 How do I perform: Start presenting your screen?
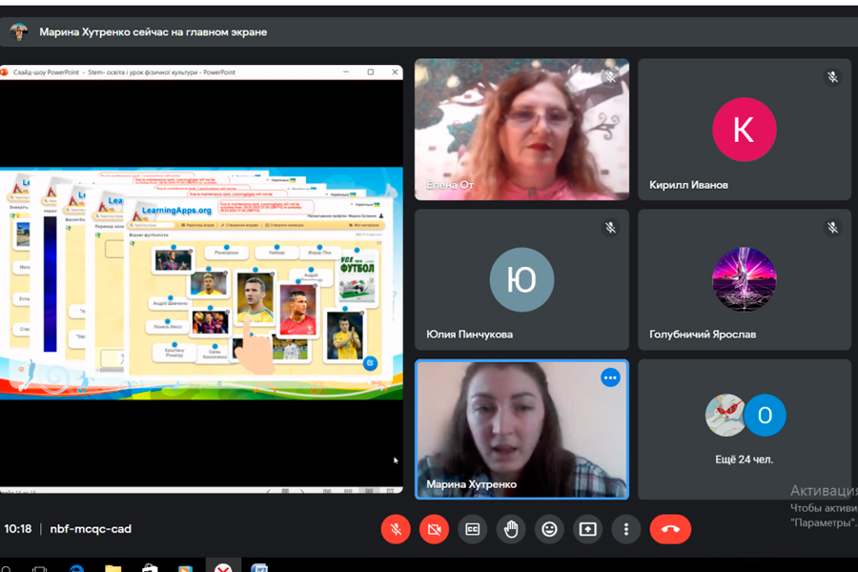(587, 529)
